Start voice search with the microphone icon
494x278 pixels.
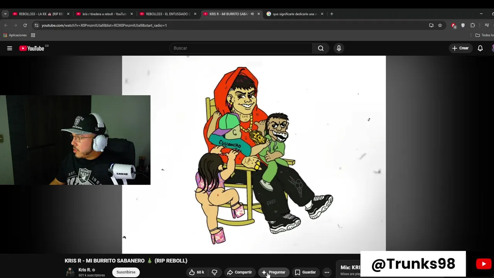tap(339, 48)
